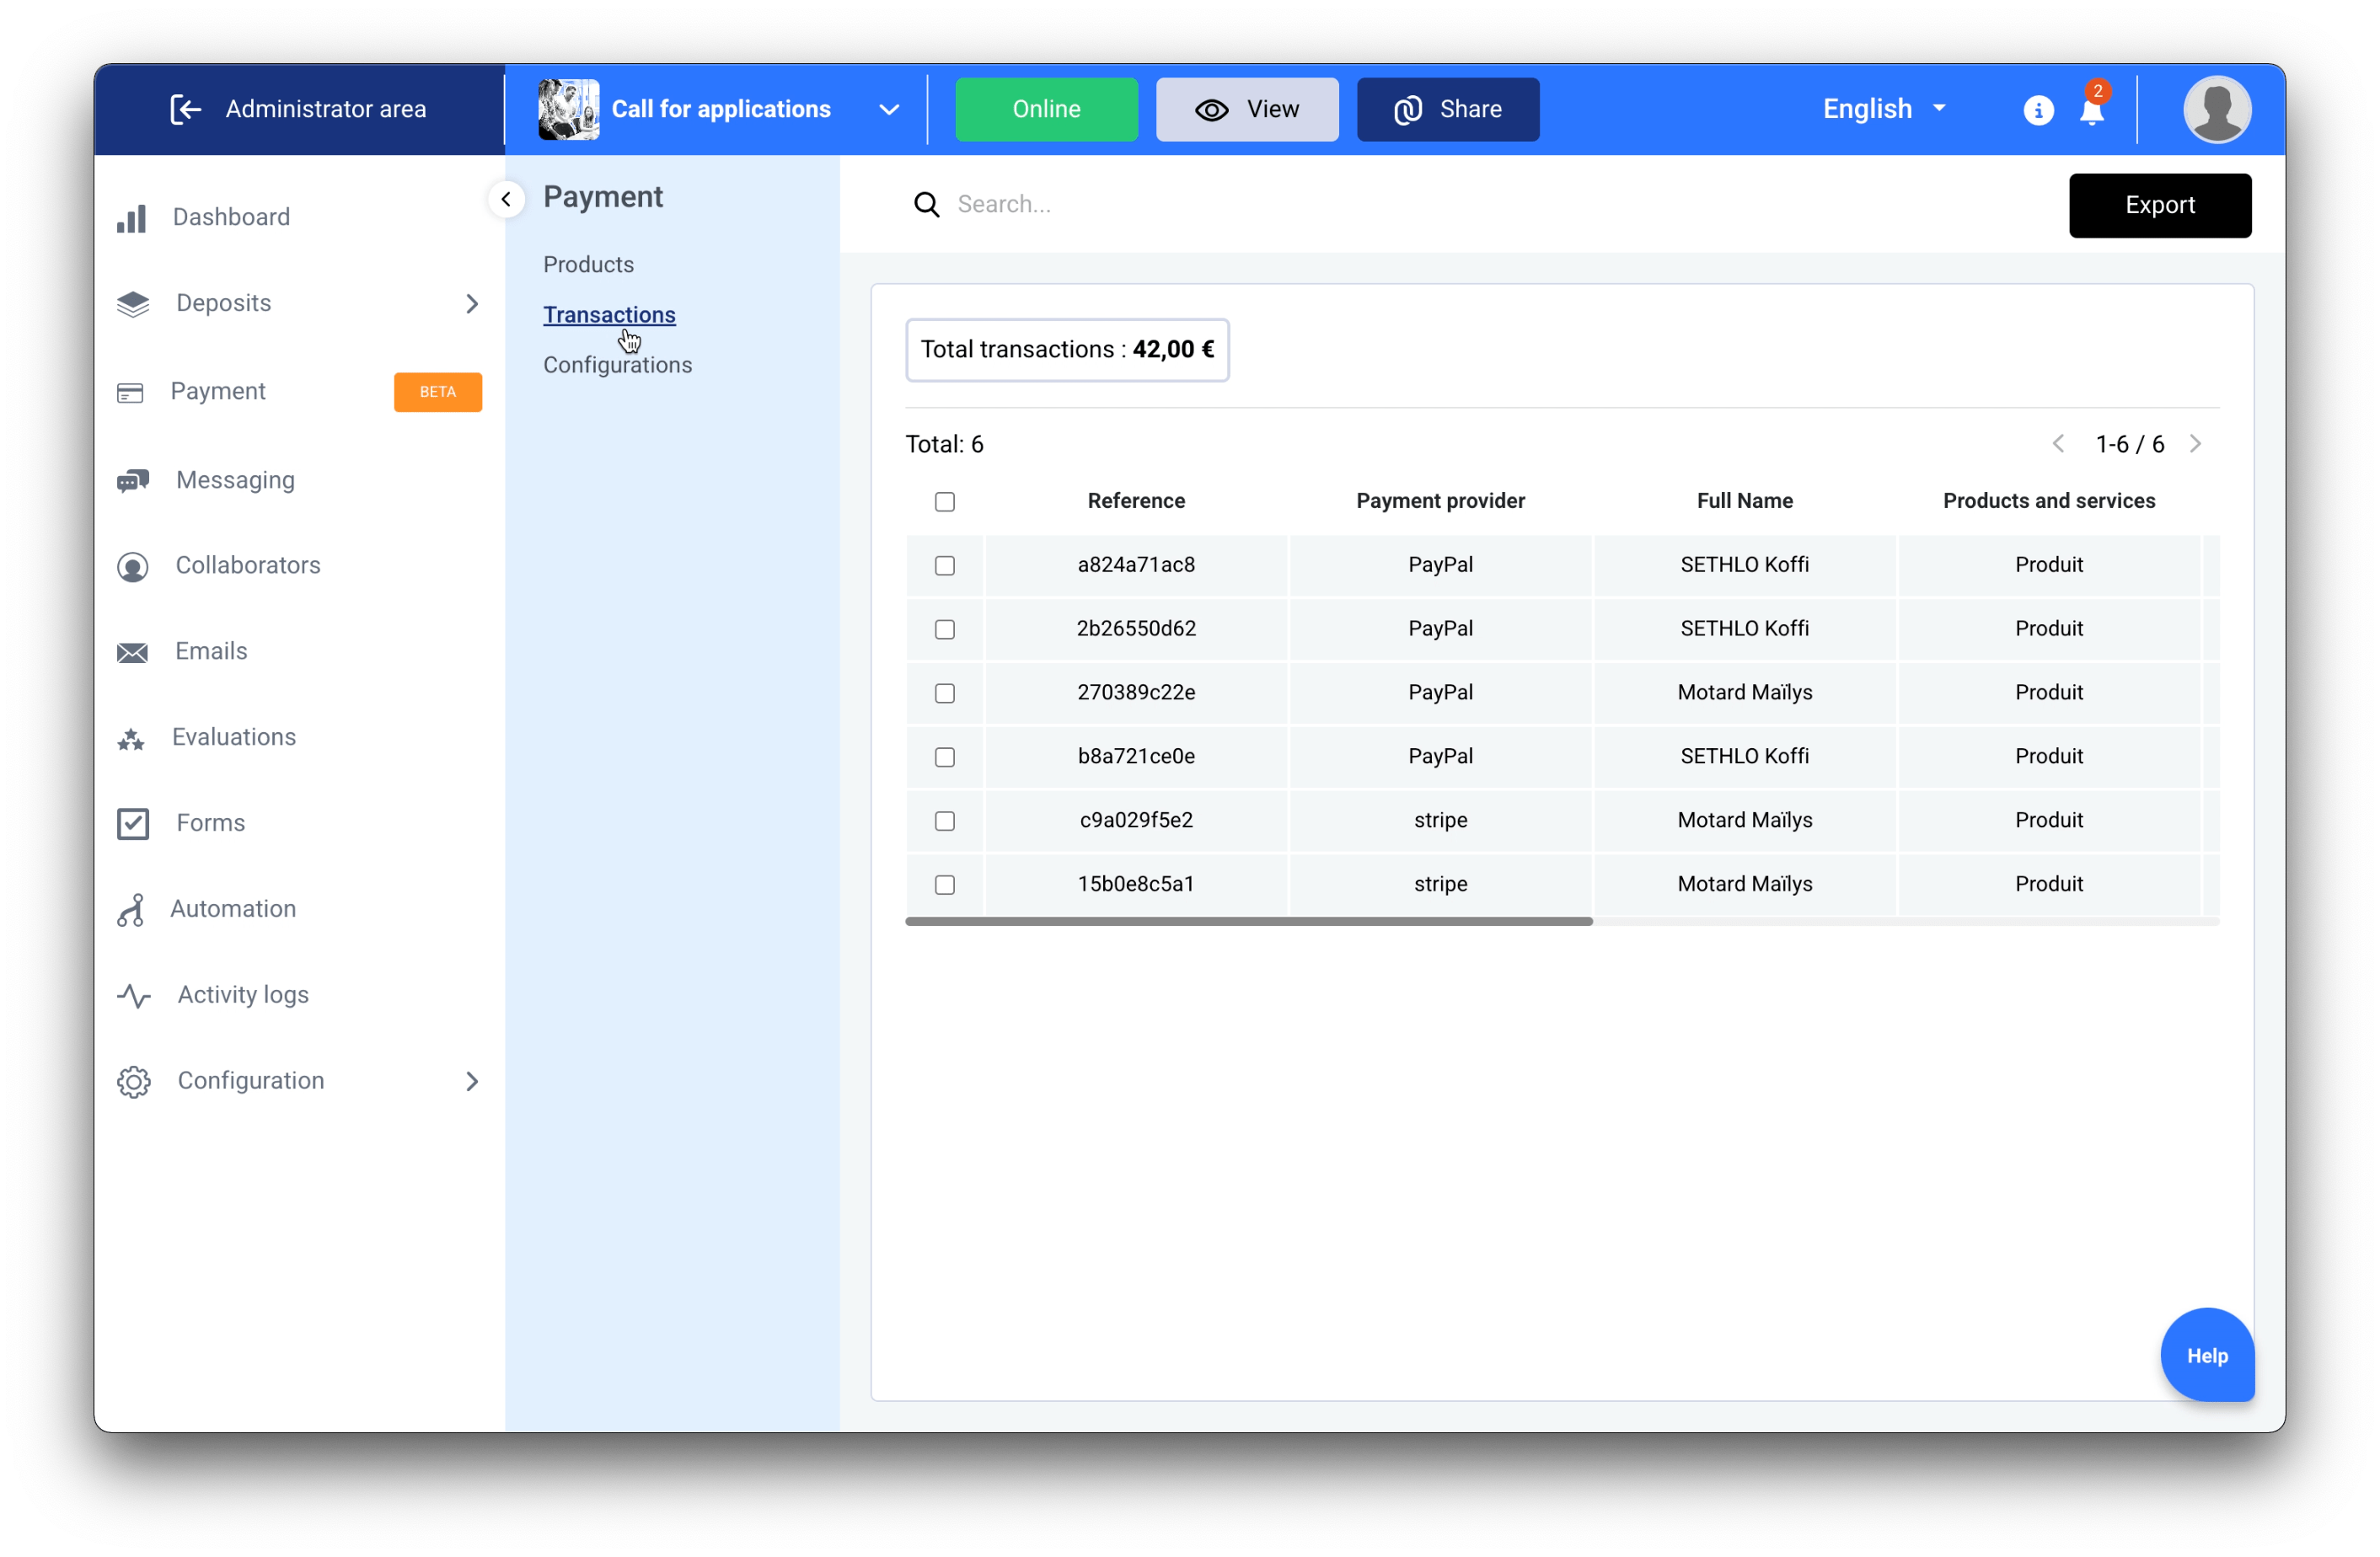
Task: Check the first transaction checkbox
Action: [944, 564]
